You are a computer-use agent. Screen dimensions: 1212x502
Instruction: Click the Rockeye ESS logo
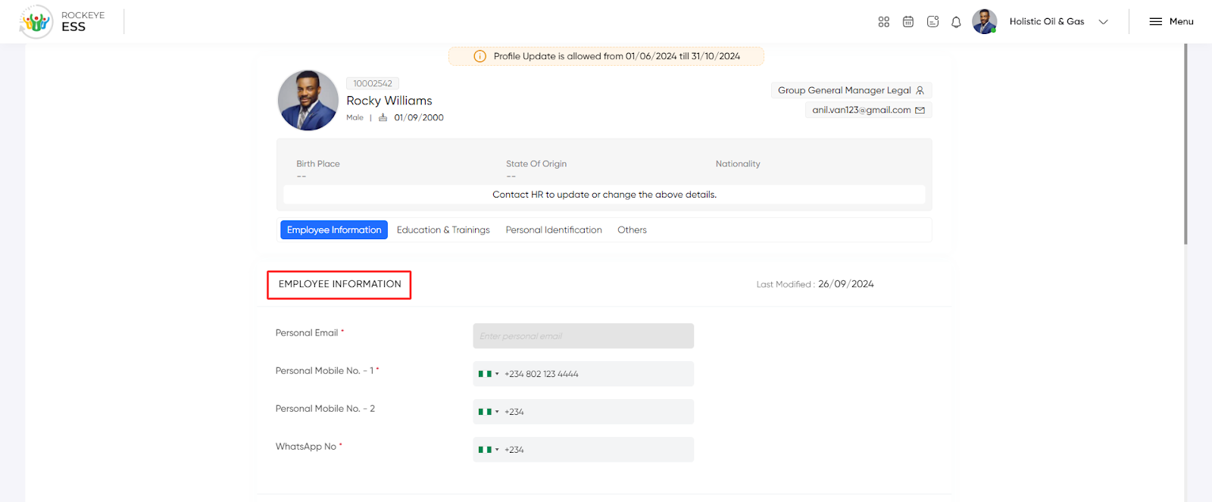pyautogui.click(x=63, y=21)
